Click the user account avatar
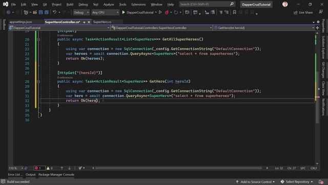328x185 pixels. (285, 4)
